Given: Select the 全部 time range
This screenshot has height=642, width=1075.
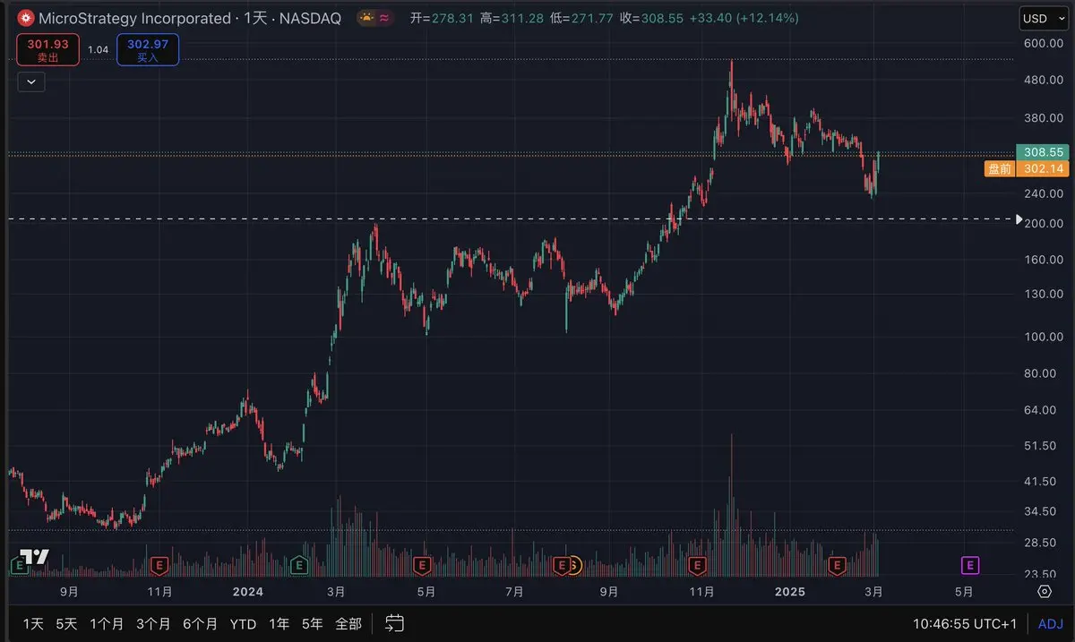Looking at the screenshot, I should [348, 624].
